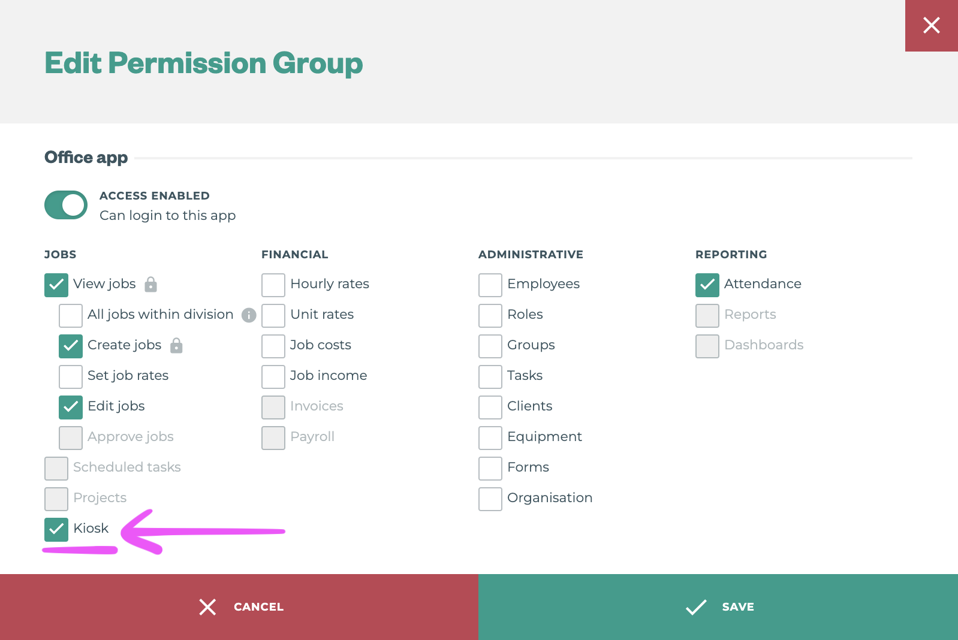Click the lock icon beside Create jobs
The height and width of the screenshot is (640, 958).
(176, 345)
